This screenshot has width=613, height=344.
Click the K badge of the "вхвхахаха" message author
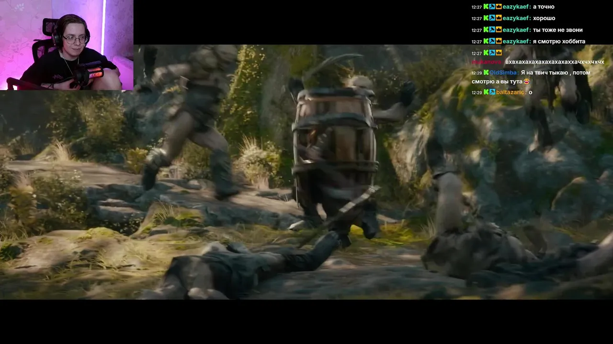(486, 53)
